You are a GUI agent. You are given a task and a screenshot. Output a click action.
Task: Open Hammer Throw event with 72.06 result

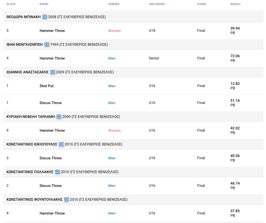tap(52, 58)
